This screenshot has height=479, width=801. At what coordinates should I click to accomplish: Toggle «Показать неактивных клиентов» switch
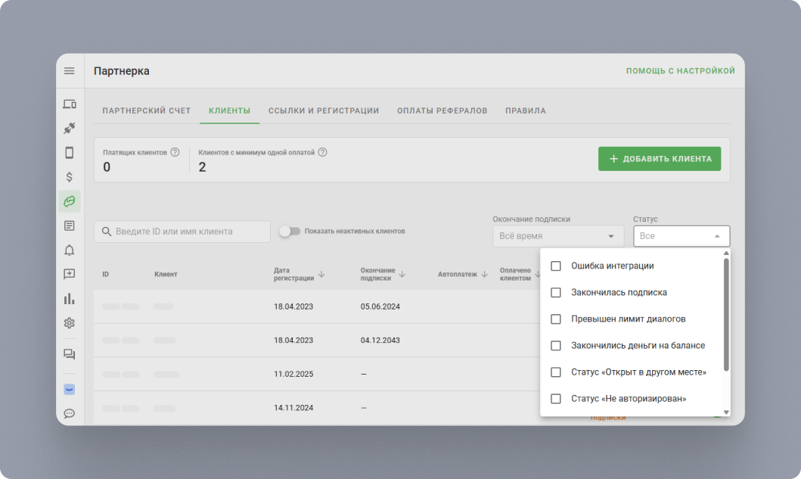[289, 232]
